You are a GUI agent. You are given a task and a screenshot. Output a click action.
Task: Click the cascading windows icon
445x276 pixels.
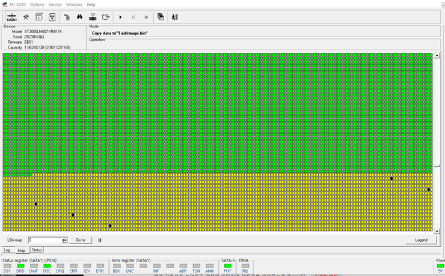tap(161, 17)
